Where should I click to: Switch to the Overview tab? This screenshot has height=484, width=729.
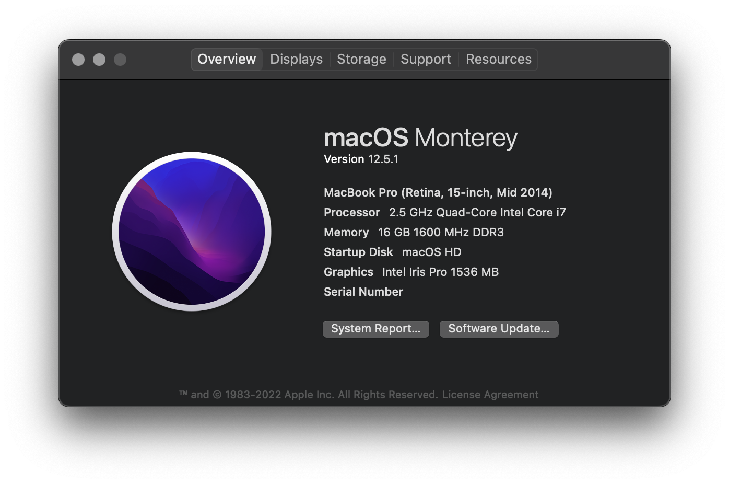point(227,59)
